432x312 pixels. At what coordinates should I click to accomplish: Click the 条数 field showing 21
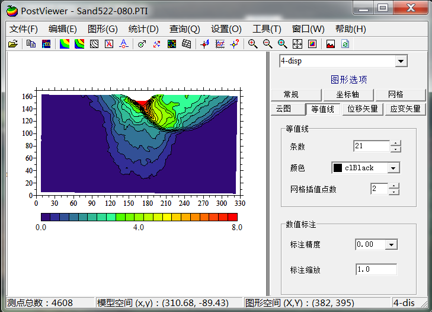coord(372,146)
